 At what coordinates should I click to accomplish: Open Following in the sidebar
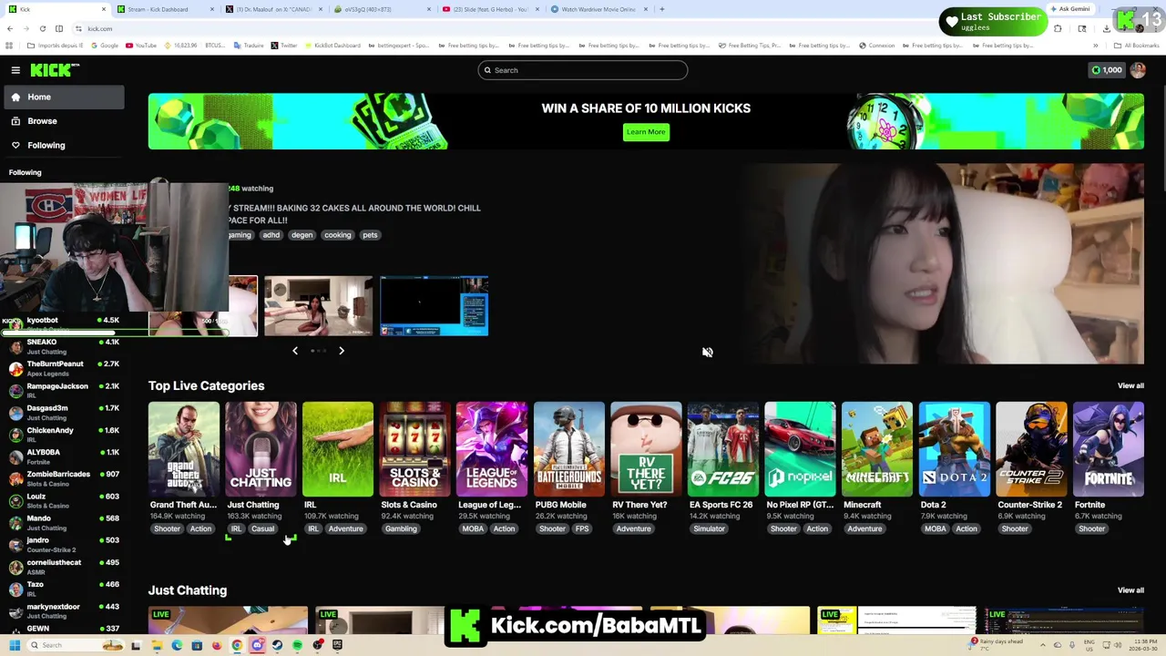pos(64,145)
